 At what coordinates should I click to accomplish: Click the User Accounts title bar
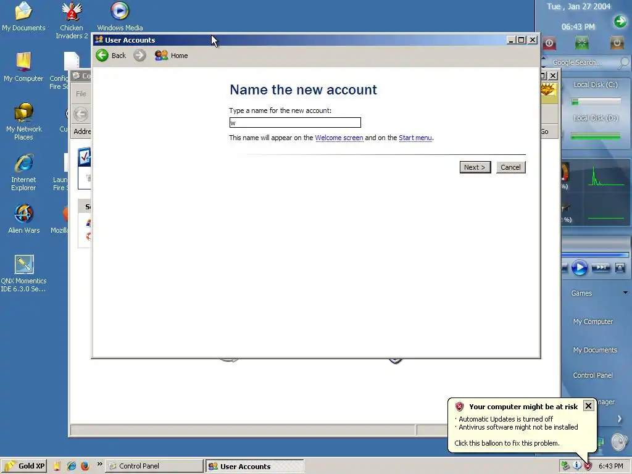(298, 40)
